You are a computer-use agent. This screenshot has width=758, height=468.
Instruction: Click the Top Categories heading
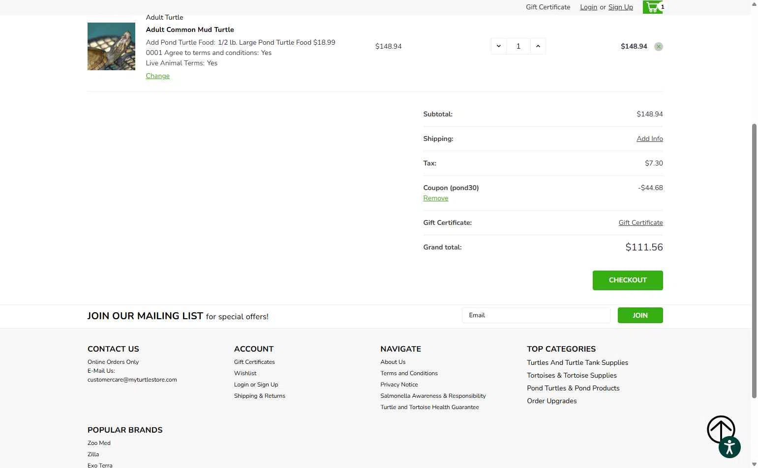point(561,349)
